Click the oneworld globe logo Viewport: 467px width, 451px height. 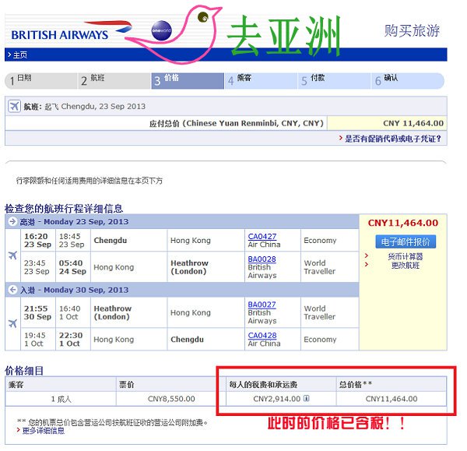click(x=161, y=30)
